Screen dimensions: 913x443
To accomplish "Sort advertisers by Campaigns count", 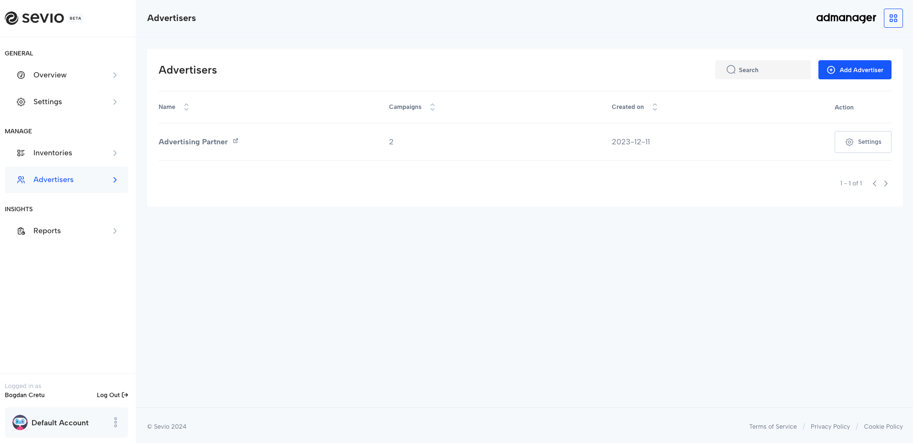I will [432, 107].
